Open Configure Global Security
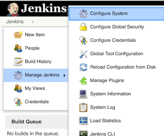The height and width of the screenshot is (136, 164). tap(117, 27)
